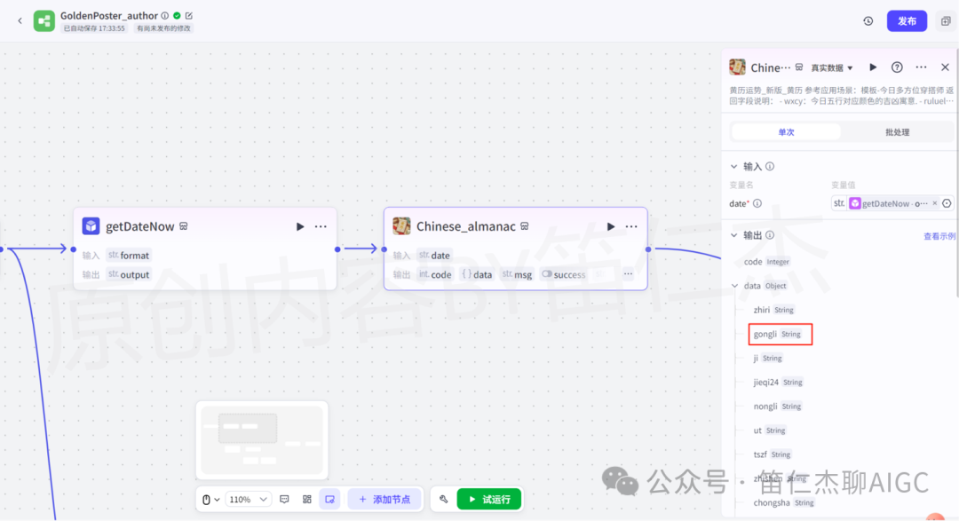959x521 pixels.
Task: Select the ji String field
Action: [768, 359]
